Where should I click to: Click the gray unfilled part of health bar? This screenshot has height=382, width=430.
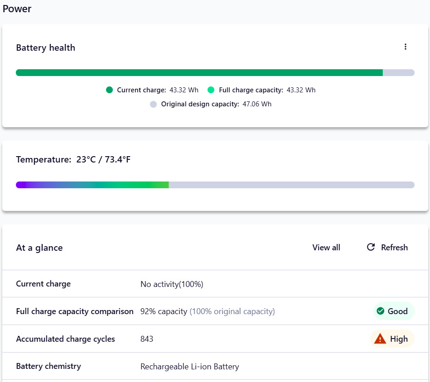(398, 72)
